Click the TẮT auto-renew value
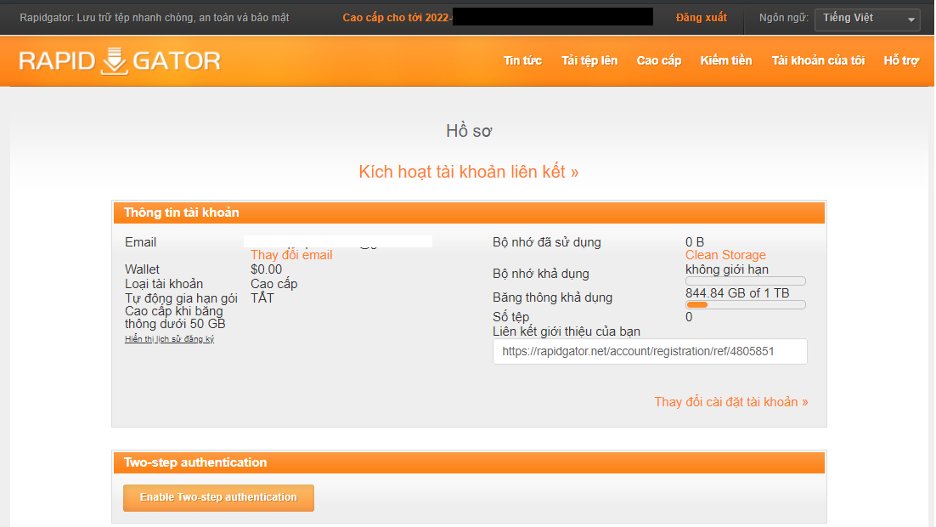This screenshot has width=936, height=527. coord(262,298)
